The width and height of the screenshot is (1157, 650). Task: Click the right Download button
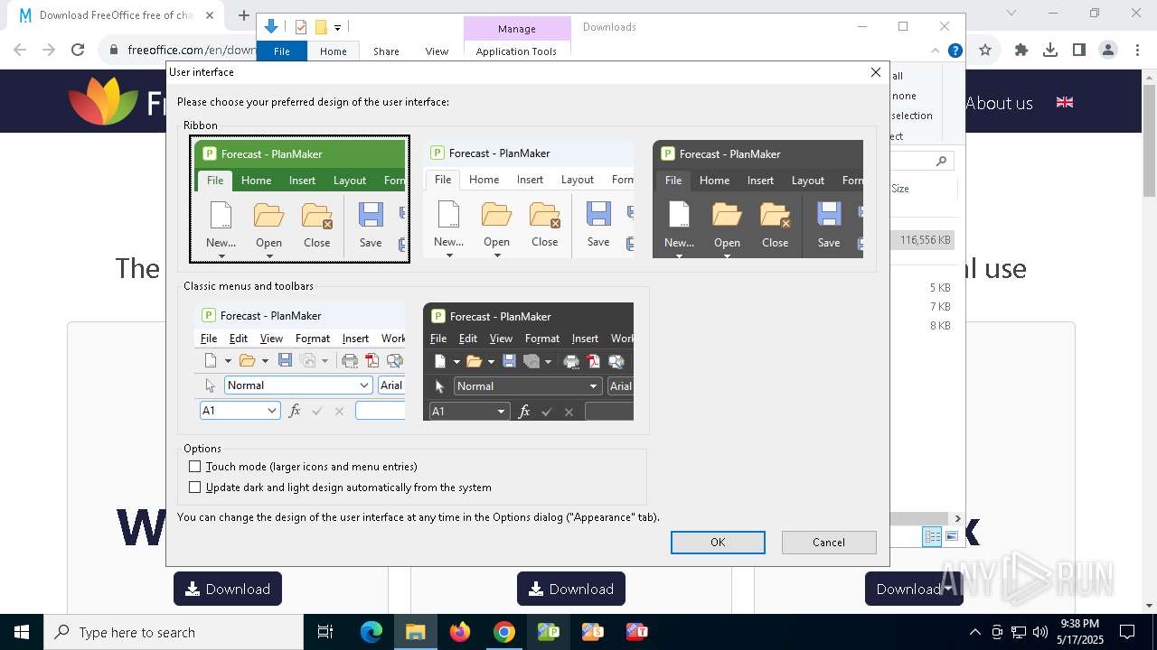(914, 589)
